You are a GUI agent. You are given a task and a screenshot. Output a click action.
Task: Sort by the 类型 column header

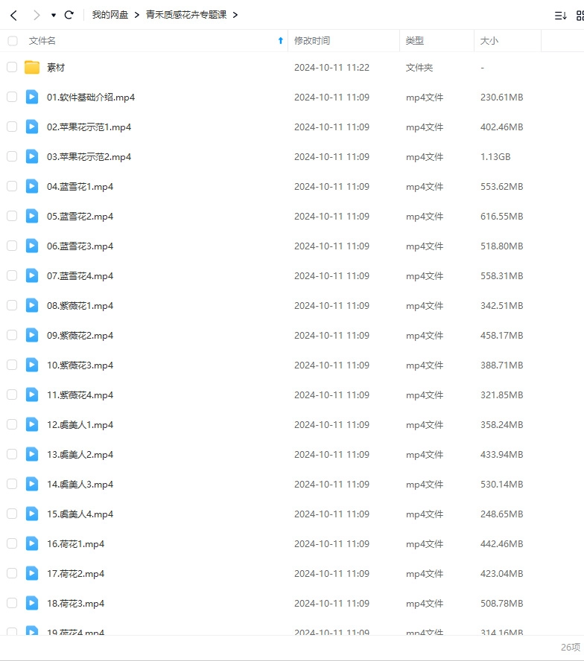[x=415, y=41]
